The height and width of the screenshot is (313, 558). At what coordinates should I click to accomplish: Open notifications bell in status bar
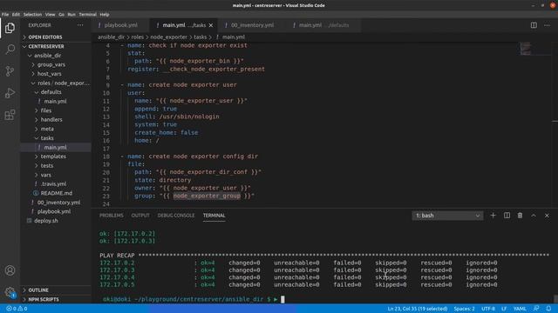pyautogui.click(x=548, y=309)
